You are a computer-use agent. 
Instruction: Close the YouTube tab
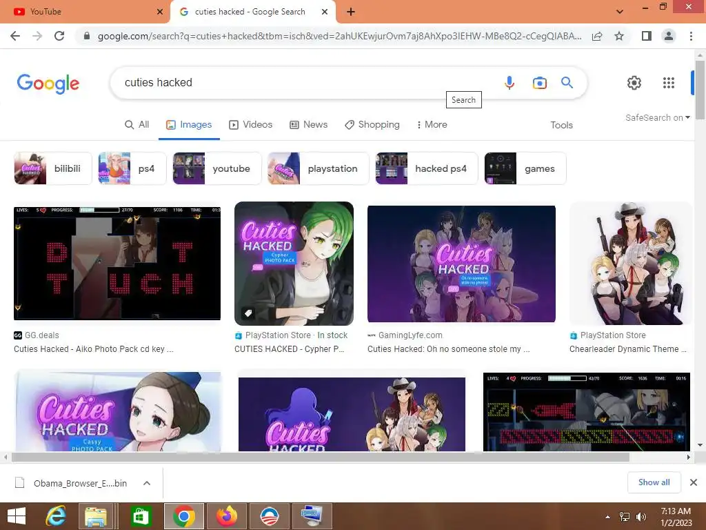pos(160,12)
